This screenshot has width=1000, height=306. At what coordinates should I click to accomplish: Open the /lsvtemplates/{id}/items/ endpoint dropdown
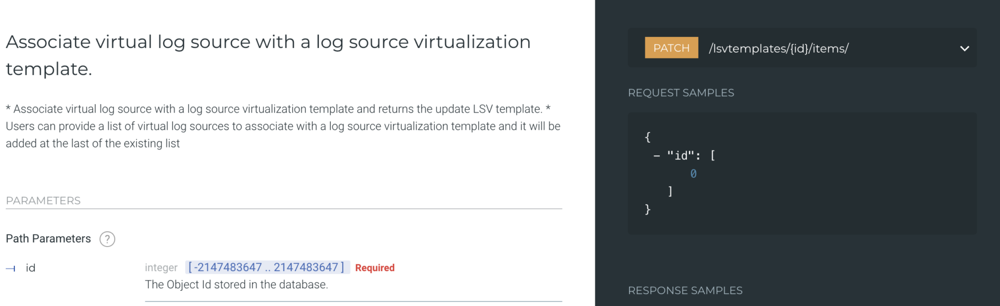click(965, 47)
